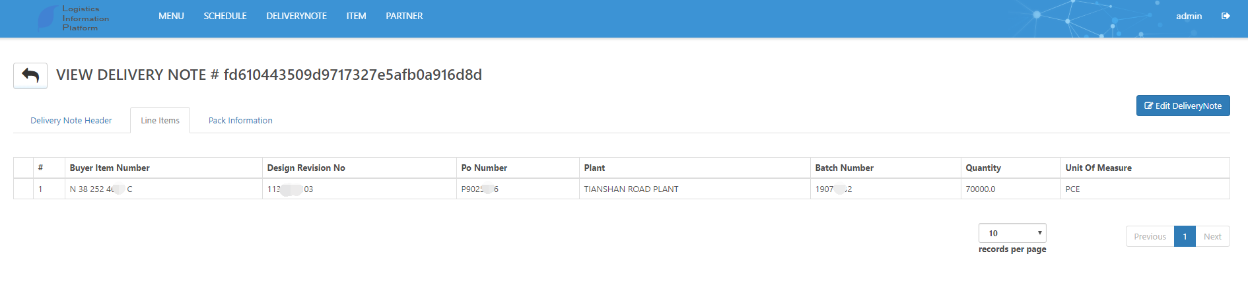Click the Unit Of Measure header

point(1145,168)
